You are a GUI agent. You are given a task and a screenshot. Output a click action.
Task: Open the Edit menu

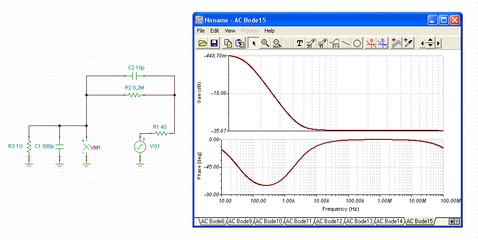pos(215,31)
